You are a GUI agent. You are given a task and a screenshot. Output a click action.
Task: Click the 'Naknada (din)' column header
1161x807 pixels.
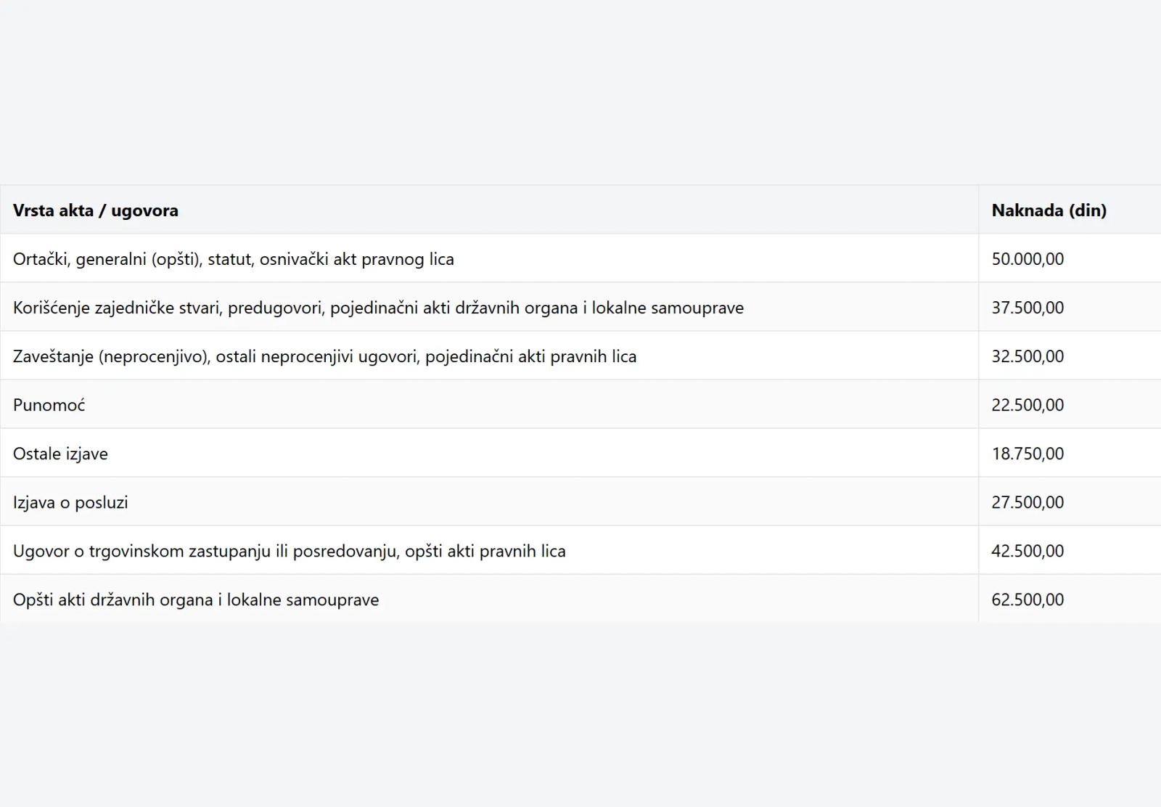(1049, 210)
